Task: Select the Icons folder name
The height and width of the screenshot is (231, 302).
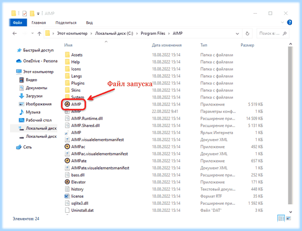Action: click(x=76, y=69)
